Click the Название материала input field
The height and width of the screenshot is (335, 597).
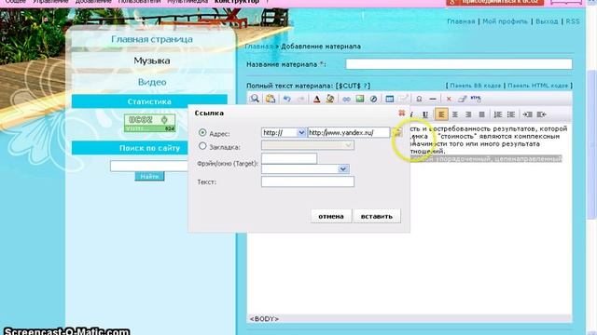click(x=459, y=64)
